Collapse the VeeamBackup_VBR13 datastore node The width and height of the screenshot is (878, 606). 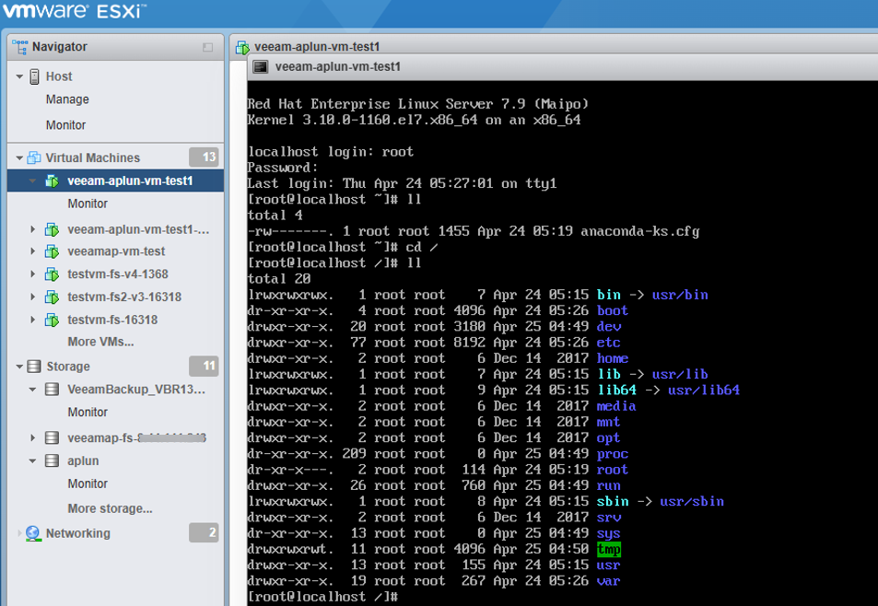pos(32,390)
